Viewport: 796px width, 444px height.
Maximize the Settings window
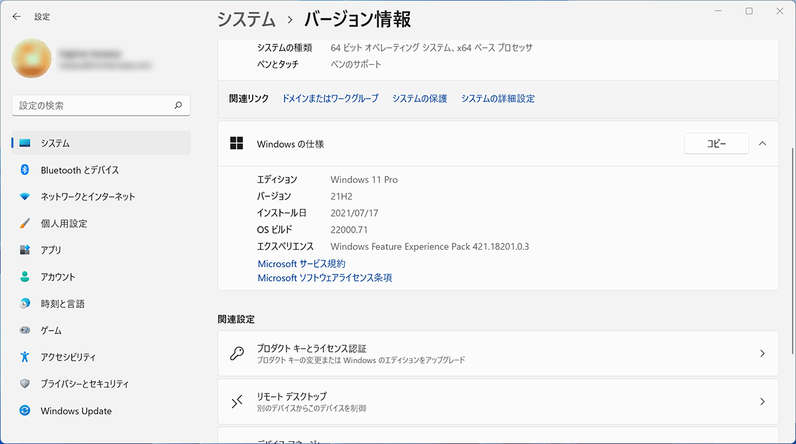click(749, 11)
